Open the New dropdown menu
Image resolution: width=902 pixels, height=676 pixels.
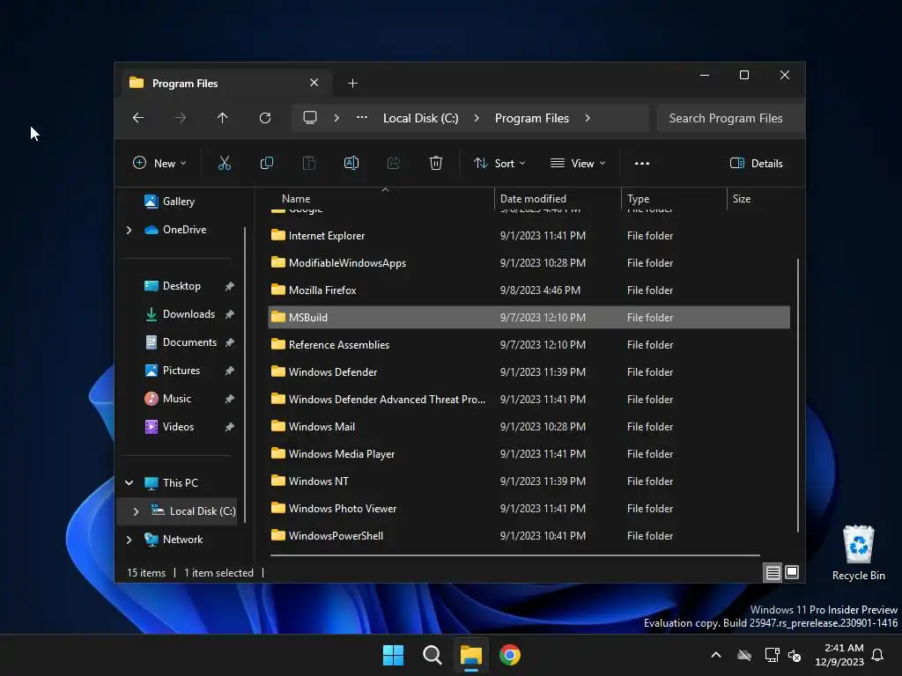[x=159, y=163]
